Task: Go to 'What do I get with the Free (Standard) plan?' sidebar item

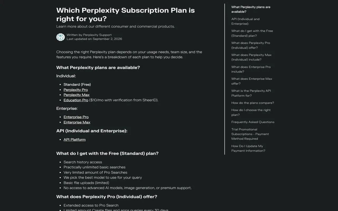Action: (x=252, y=33)
